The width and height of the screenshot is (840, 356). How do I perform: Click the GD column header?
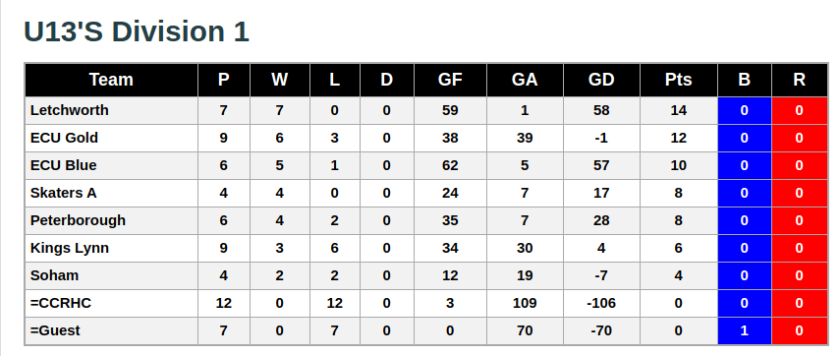(601, 80)
